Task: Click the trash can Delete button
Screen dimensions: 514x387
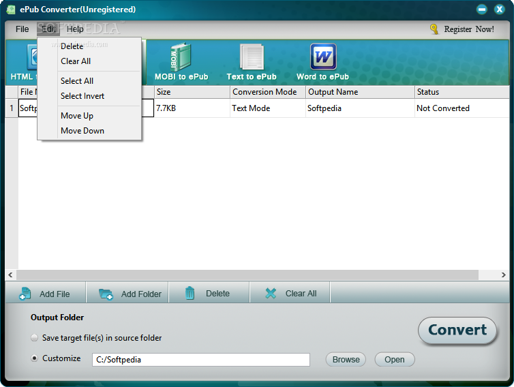Action: [x=209, y=293]
